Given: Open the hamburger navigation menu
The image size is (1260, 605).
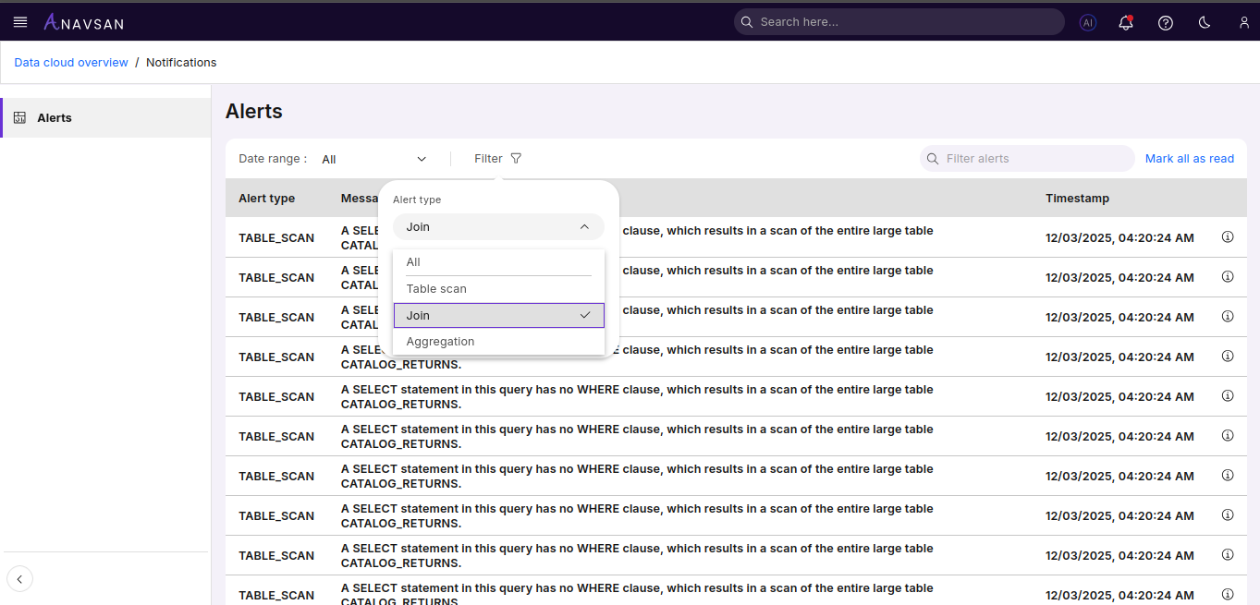Looking at the screenshot, I should coord(20,22).
